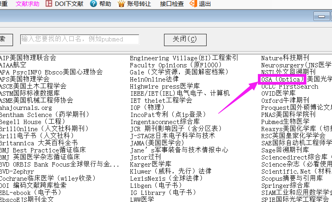This screenshot has height=202, width=332.
Task: Select Jstor过刊 entry
Action: [x=145, y=157]
